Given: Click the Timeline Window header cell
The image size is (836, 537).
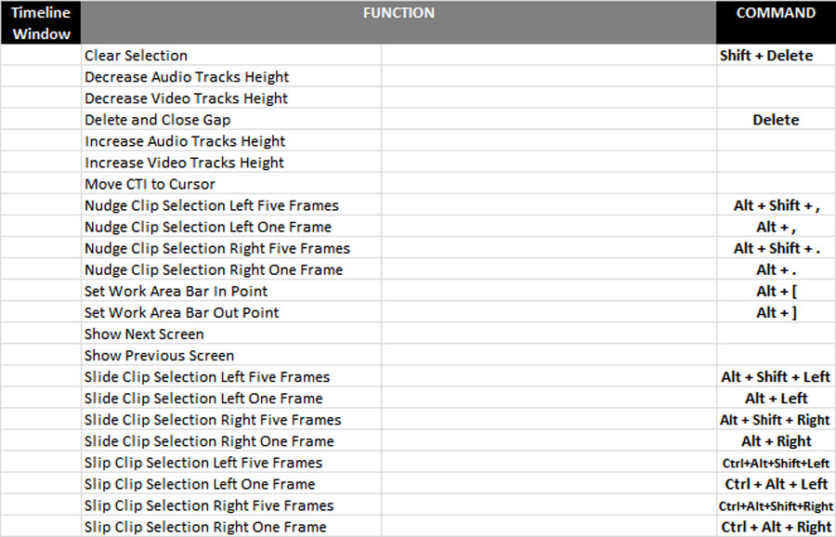Looking at the screenshot, I should (41, 22).
